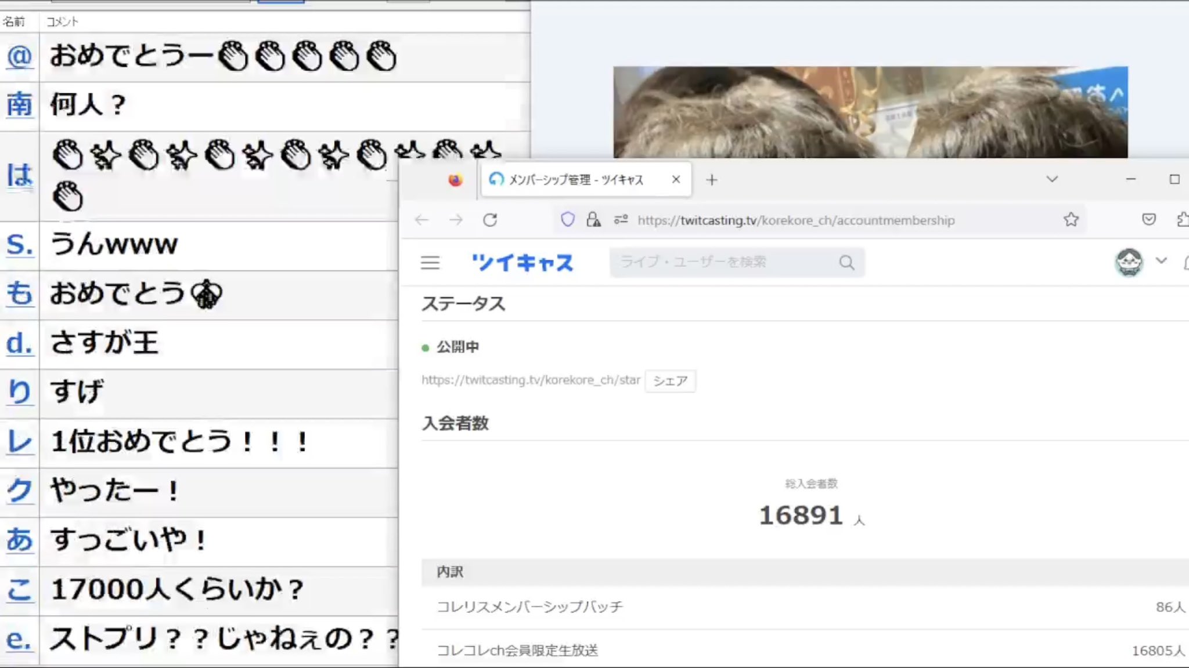1189x668 pixels.
Task: Open the 南 commenter name link
Action: 19,104
